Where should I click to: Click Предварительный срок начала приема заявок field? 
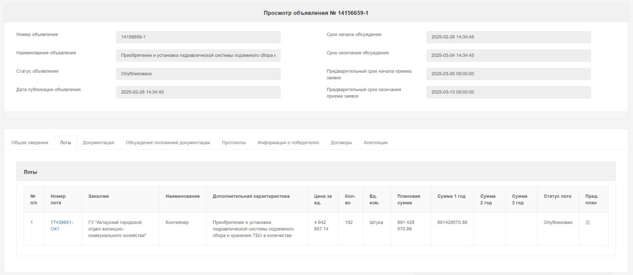point(509,74)
